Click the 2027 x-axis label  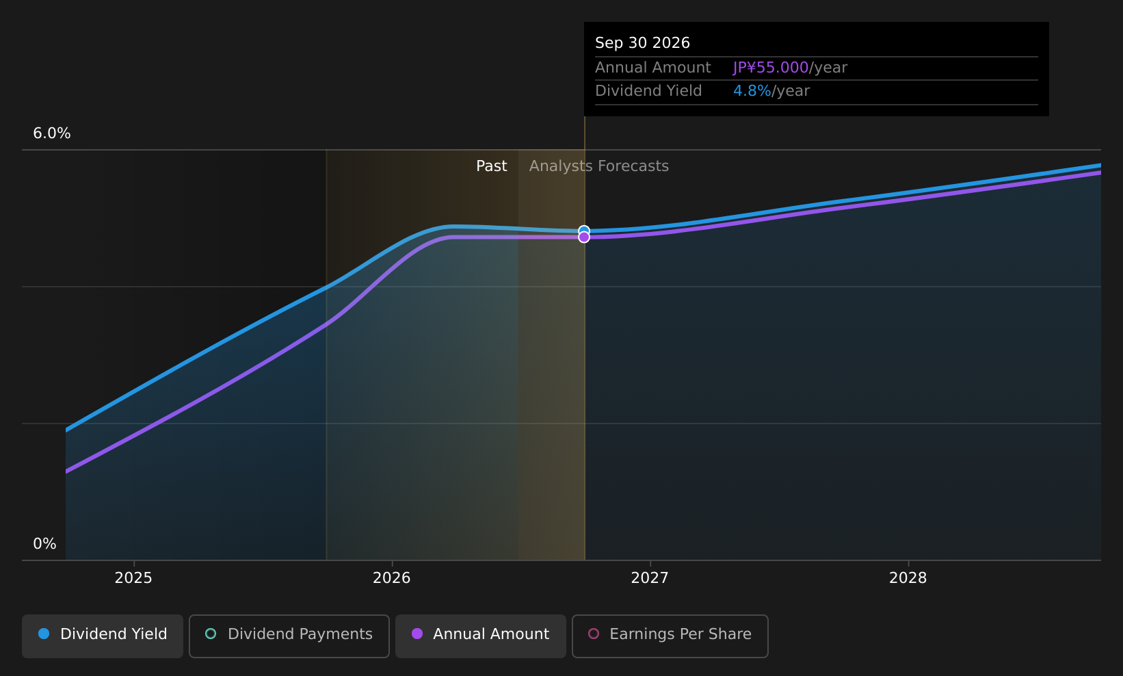(650, 578)
